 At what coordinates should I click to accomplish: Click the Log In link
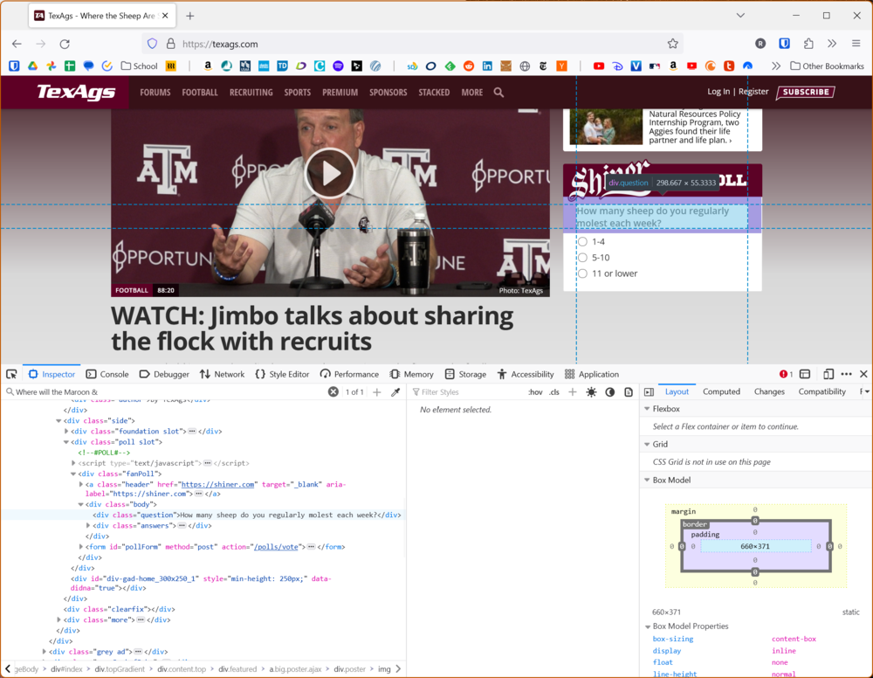[718, 92]
